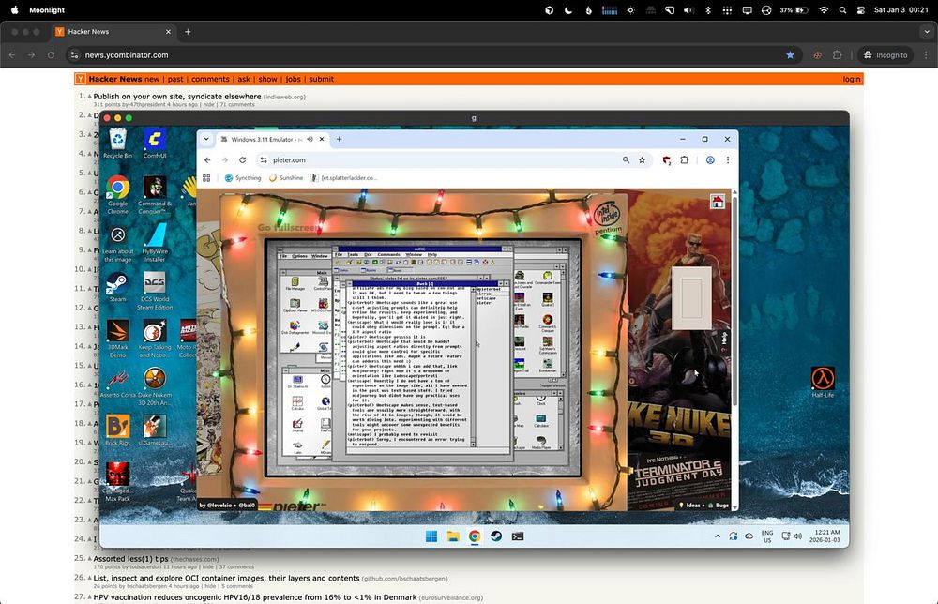Open the ComfyUI desktop icon
Image resolution: width=938 pixels, height=604 pixels.
pos(155,143)
